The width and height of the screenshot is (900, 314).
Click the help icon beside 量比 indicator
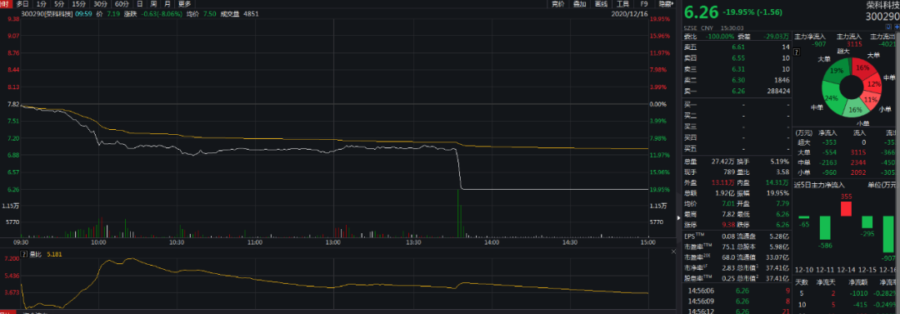click(23, 253)
